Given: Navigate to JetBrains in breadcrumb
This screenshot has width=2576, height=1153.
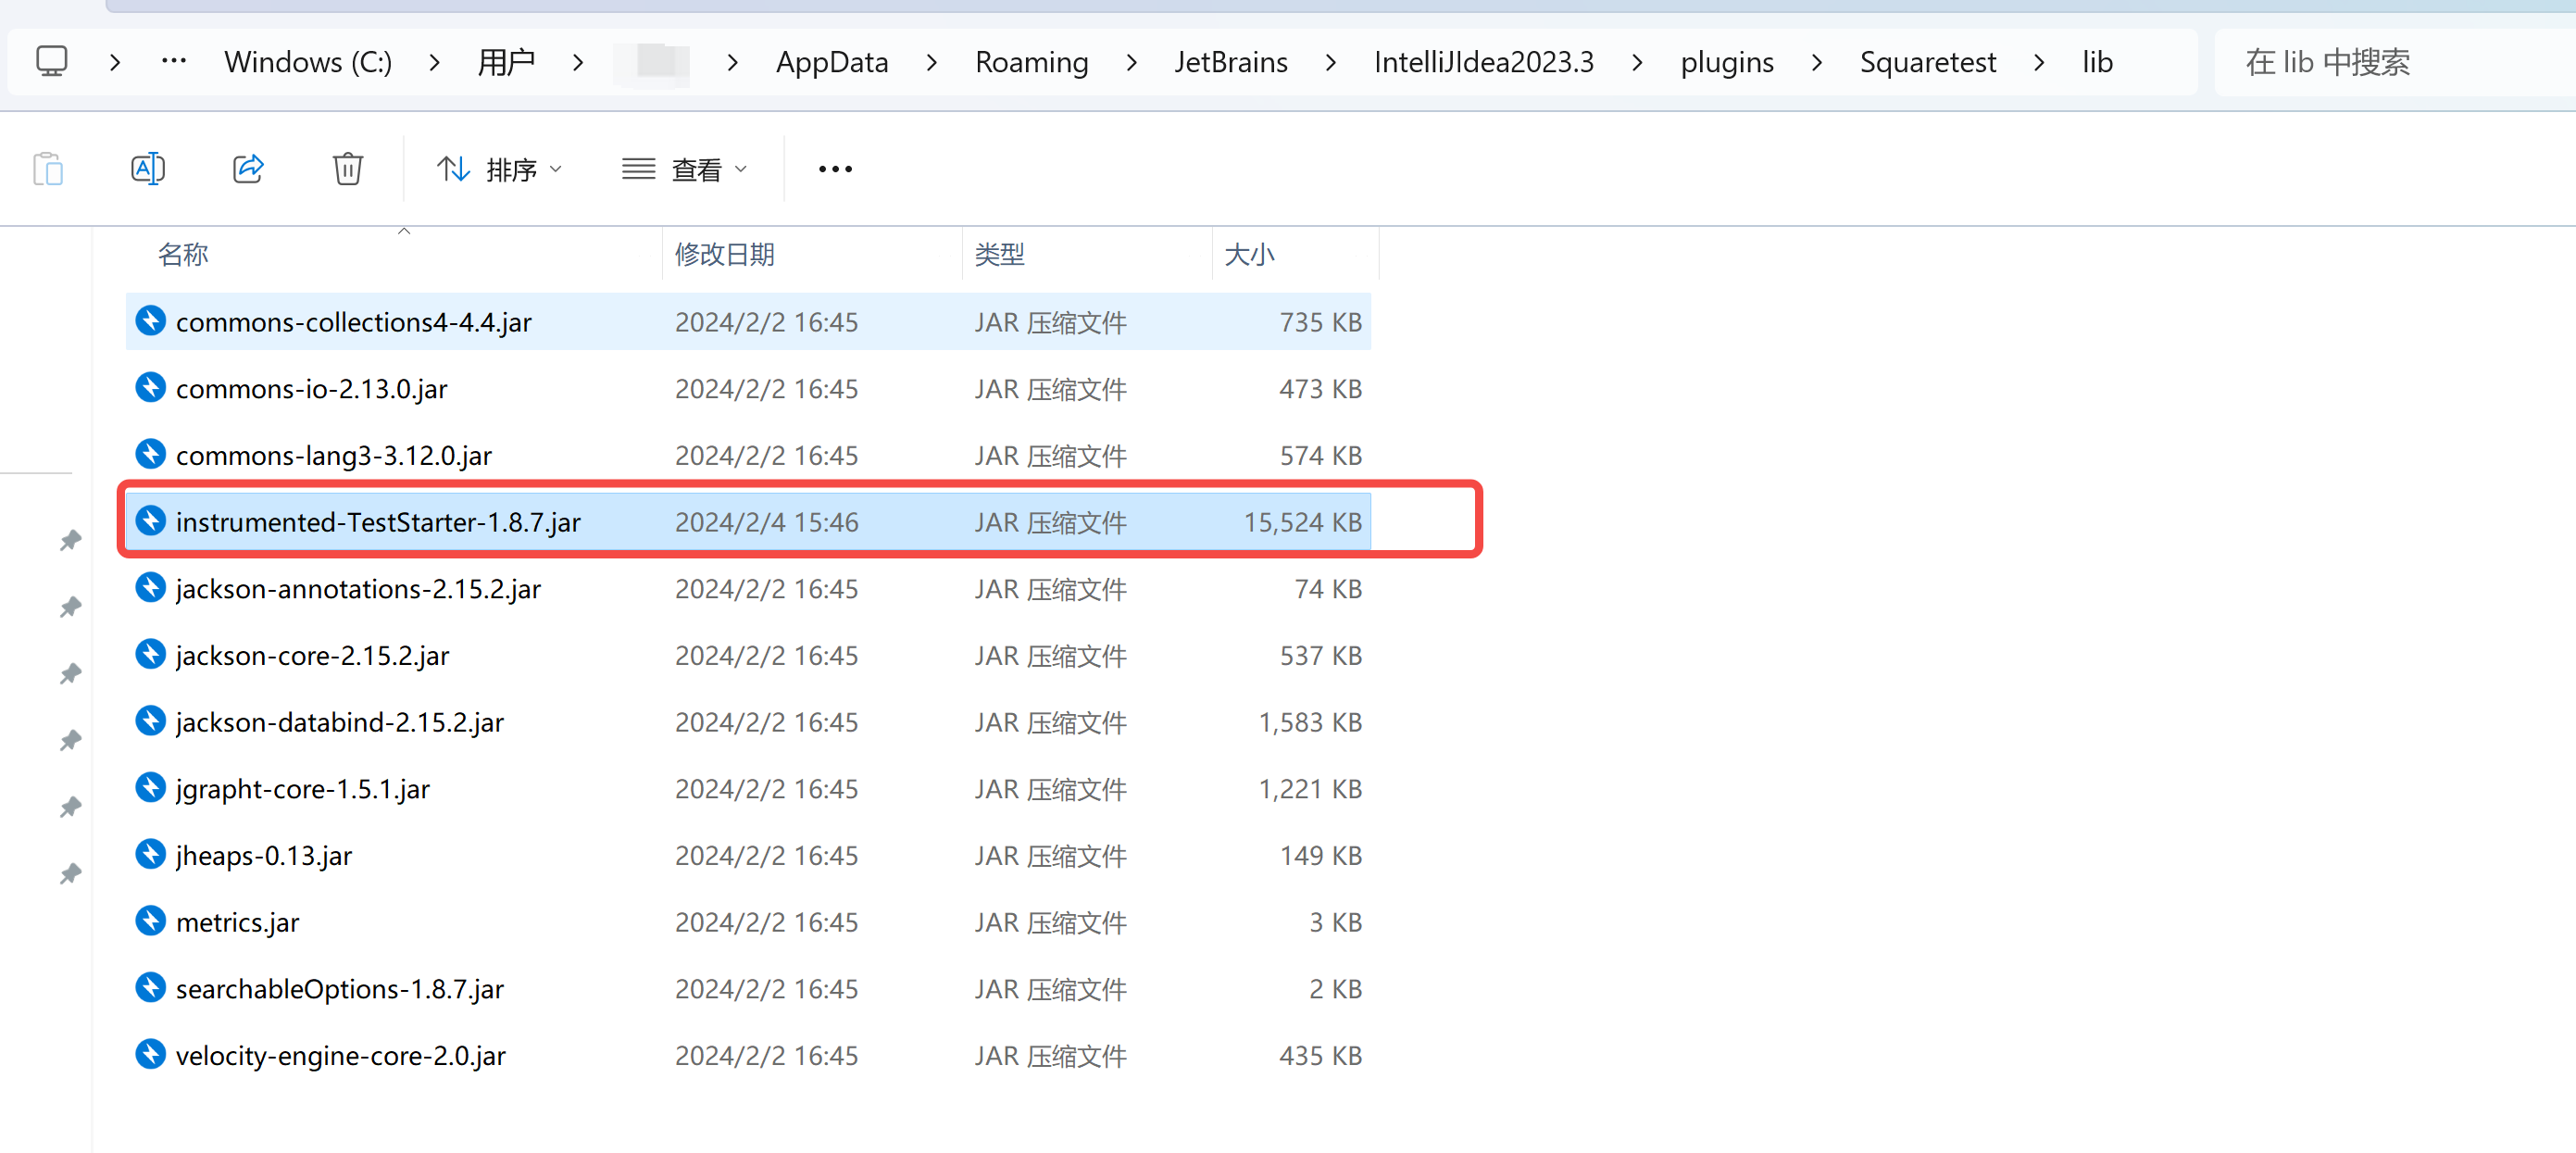Looking at the screenshot, I should tap(1230, 62).
